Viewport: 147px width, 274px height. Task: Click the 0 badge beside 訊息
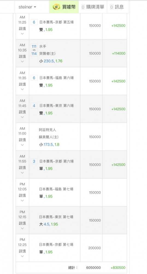tap(112, 7)
